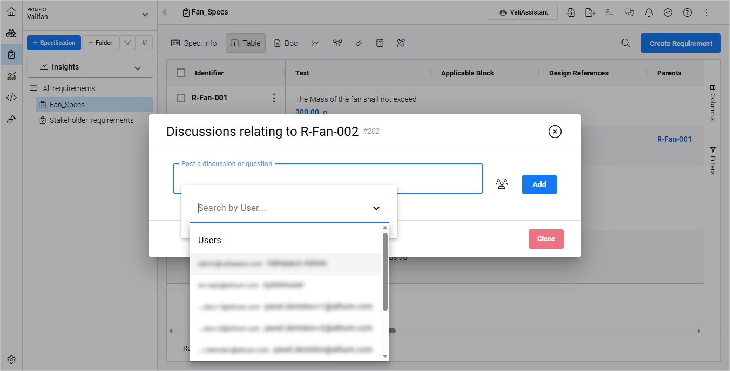Image resolution: width=730 pixels, height=371 pixels.
Task: Go to home icon in sidebar
Action: [11, 11]
